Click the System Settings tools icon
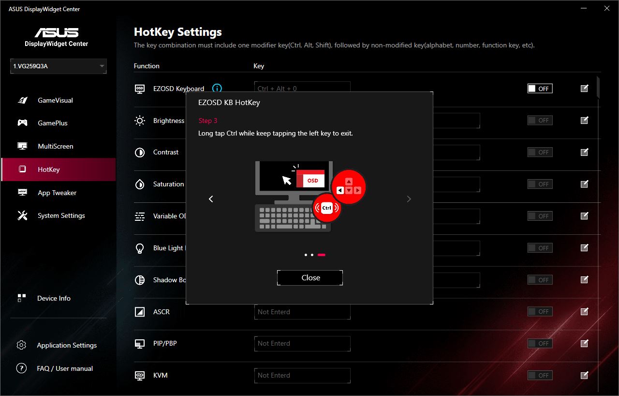 pos(22,215)
